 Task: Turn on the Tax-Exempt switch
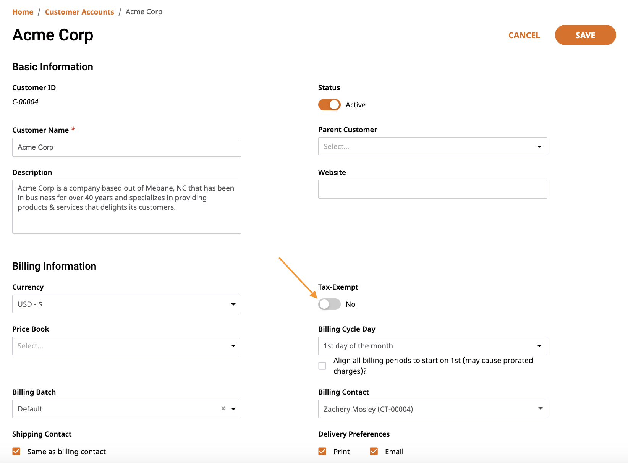[x=329, y=304]
